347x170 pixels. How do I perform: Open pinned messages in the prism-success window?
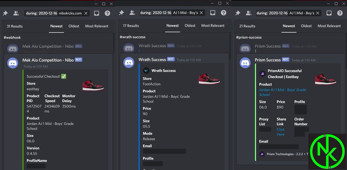click(238, 13)
